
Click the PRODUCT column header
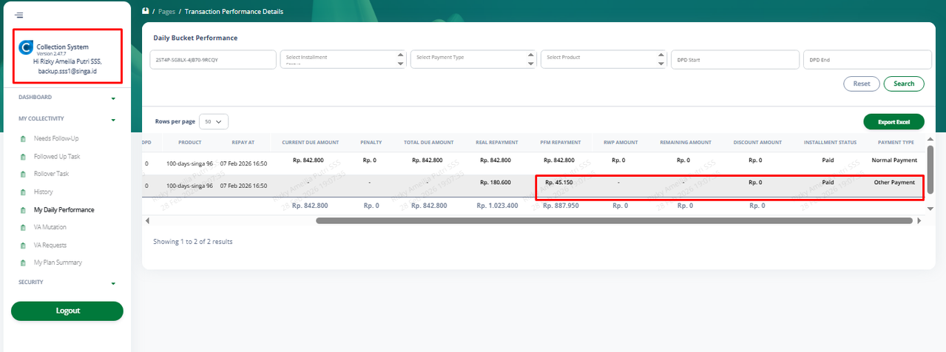click(189, 142)
